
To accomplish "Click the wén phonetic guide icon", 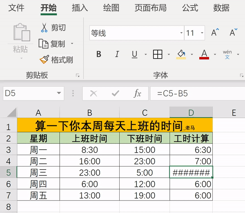I will coord(227,55).
